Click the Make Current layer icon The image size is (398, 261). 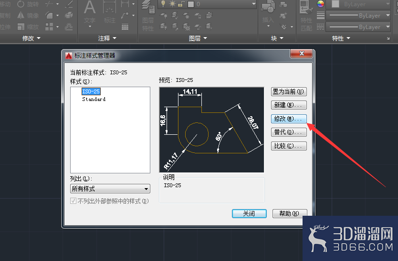click(x=209, y=15)
